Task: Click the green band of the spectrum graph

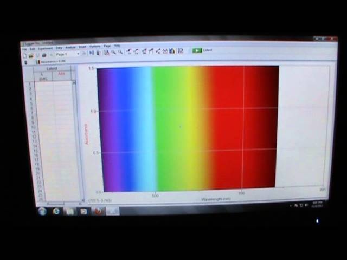Action: tap(168, 128)
